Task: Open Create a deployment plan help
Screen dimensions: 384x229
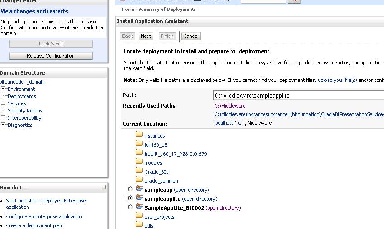Action: pos(34,225)
